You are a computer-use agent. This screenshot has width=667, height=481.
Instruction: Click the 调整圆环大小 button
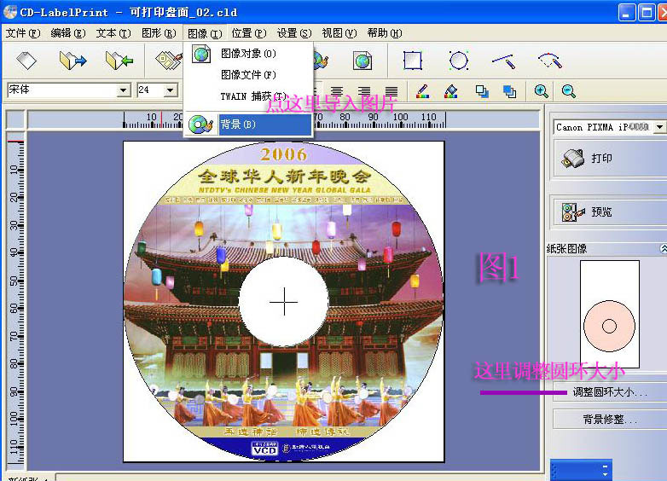coord(609,392)
